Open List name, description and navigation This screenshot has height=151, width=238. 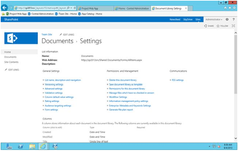click(x=63, y=80)
